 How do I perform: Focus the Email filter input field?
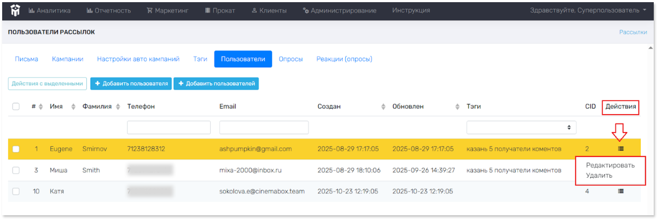pyautogui.click(x=264, y=127)
